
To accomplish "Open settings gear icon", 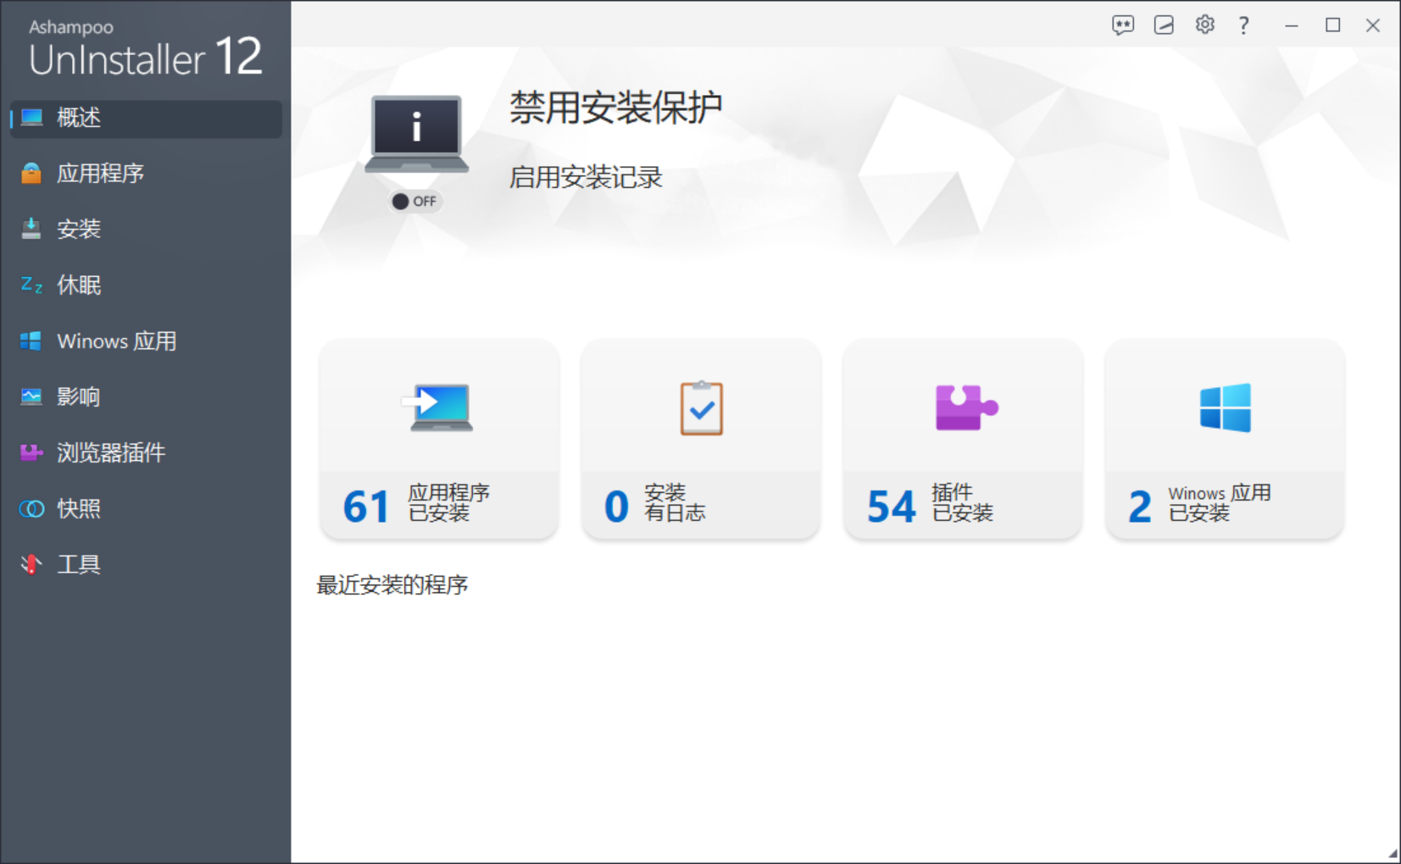I will [1204, 25].
